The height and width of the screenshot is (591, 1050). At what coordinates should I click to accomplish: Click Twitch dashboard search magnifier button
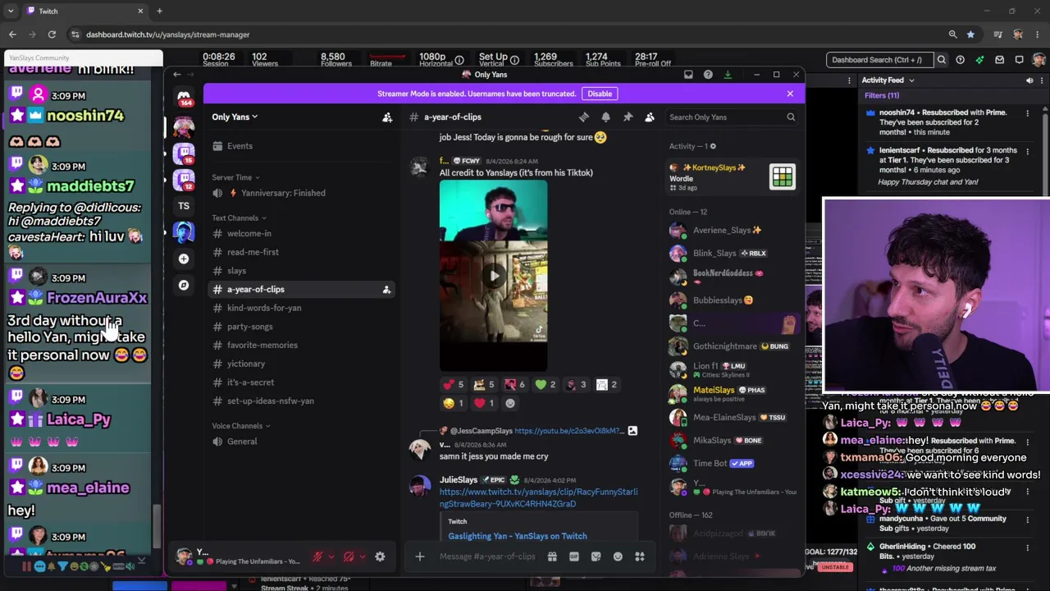click(942, 60)
